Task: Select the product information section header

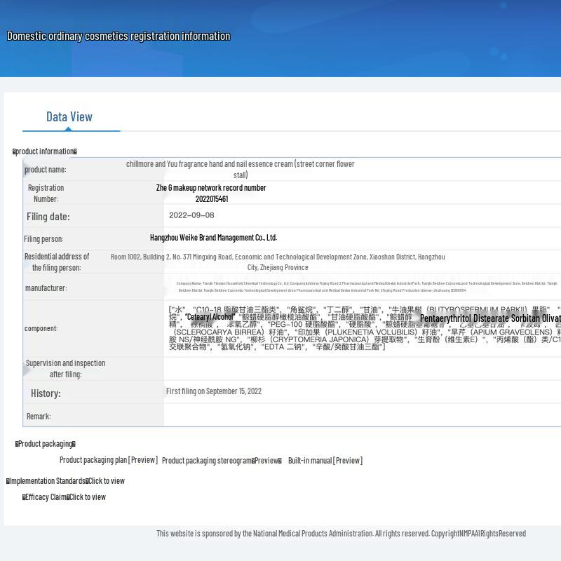Action: (45, 151)
